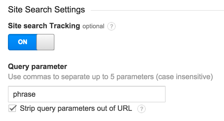Click the word 'Tracking' in the bold label
The width and height of the screenshot is (224, 121).
[65, 26]
